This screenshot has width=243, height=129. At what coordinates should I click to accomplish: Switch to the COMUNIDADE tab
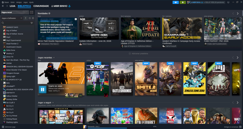(x=41, y=6)
